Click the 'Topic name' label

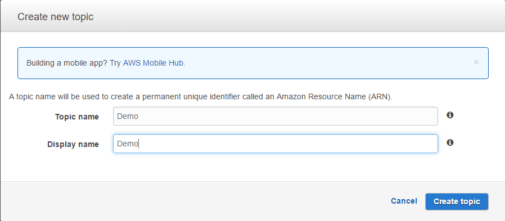(x=77, y=117)
